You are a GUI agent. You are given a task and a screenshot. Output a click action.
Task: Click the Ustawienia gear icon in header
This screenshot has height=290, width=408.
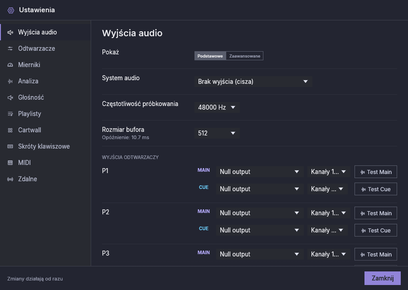tap(11, 10)
